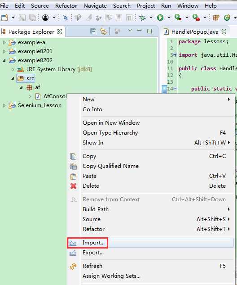The height and width of the screenshot is (285, 237).
Task: Minimize the Package Explorer view
Action: (x=139, y=30)
